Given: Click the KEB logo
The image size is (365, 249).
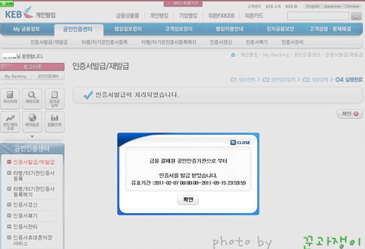Looking at the screenshot, I should pyautogui.click(x=19, y=13).
